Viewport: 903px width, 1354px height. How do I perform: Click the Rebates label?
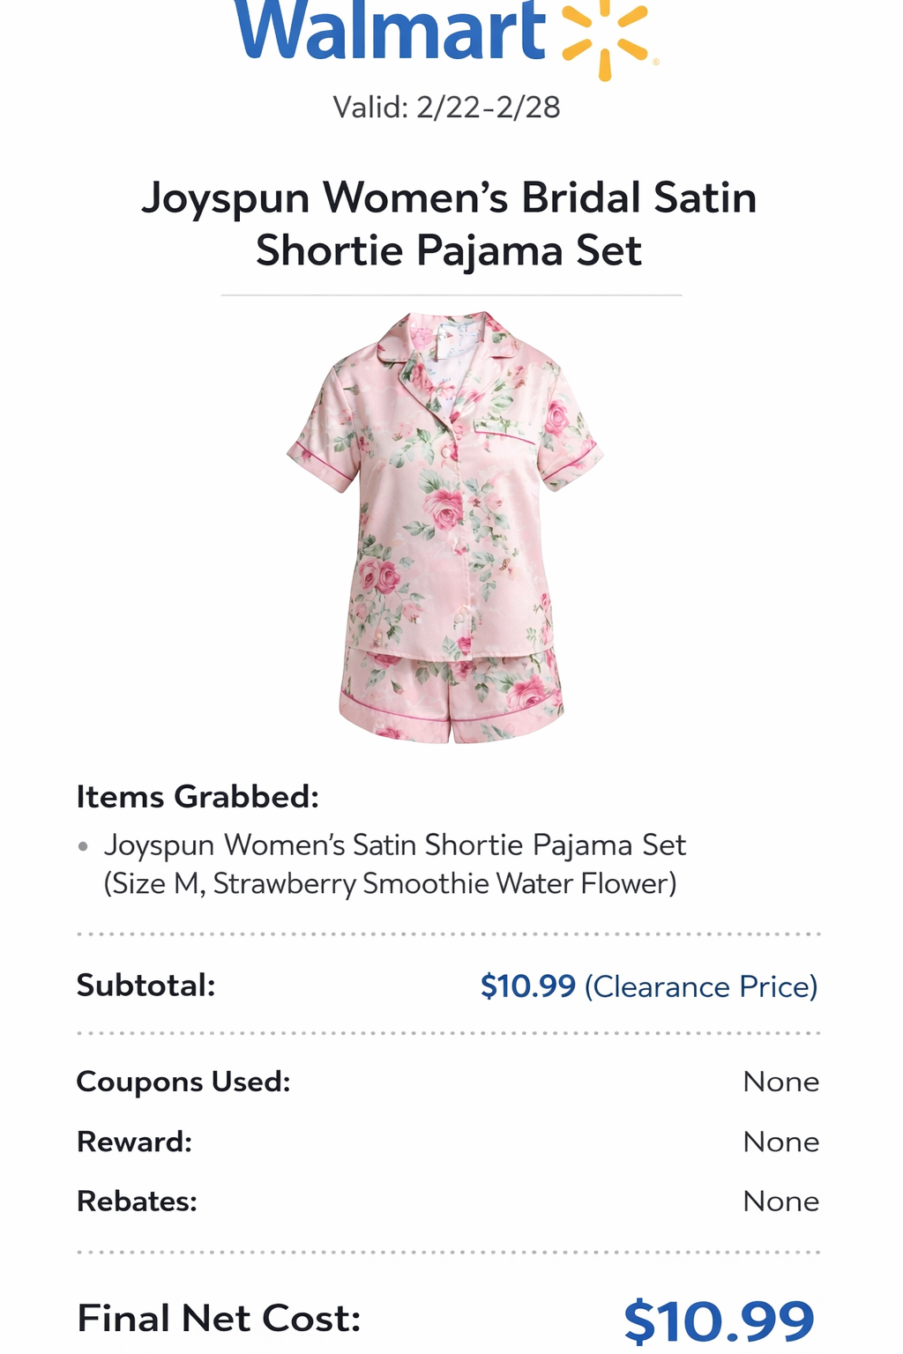pos(137,1201)
